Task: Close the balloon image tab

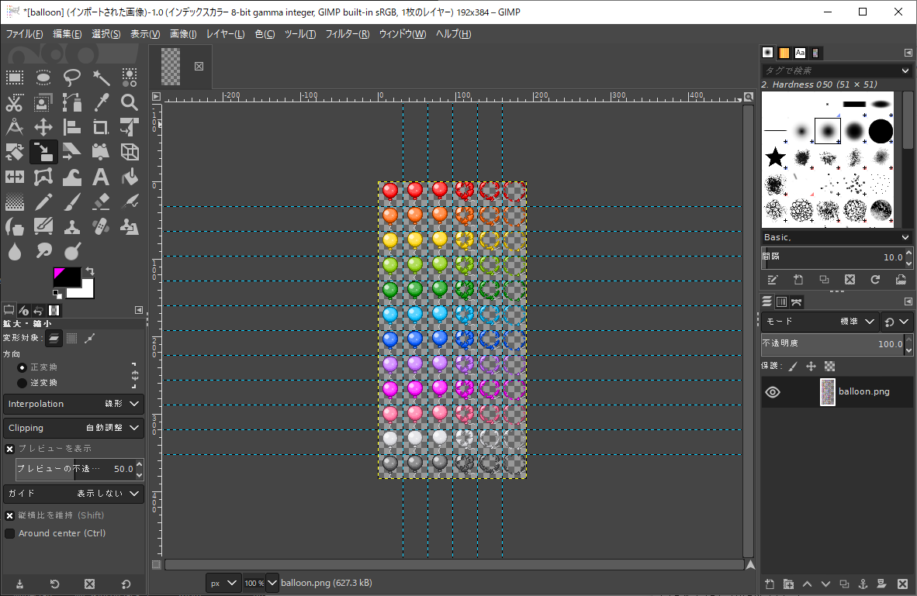Action: pos(199,66)
